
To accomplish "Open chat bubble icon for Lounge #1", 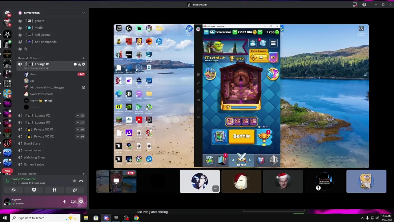I will coord(75,64).
